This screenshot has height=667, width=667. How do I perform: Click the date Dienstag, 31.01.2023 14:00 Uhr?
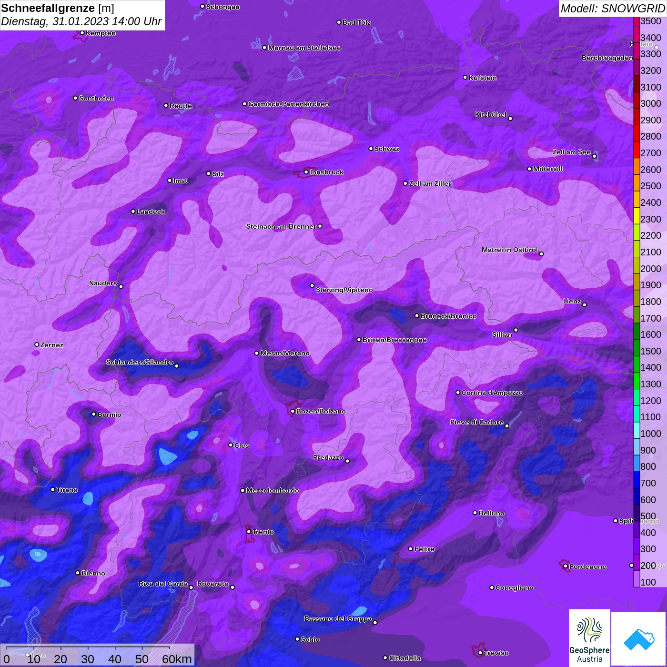pos(81,21)
